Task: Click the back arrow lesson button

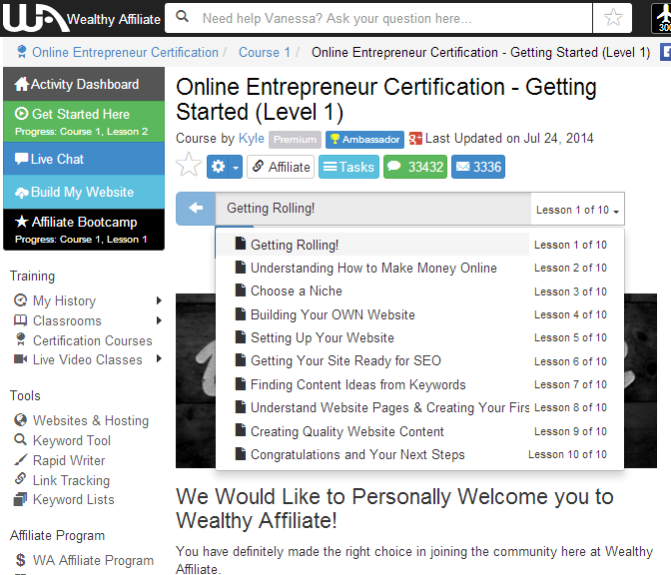Action: click(x=196, y=209)
